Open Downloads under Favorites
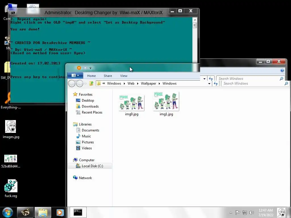 coord(87,106)
